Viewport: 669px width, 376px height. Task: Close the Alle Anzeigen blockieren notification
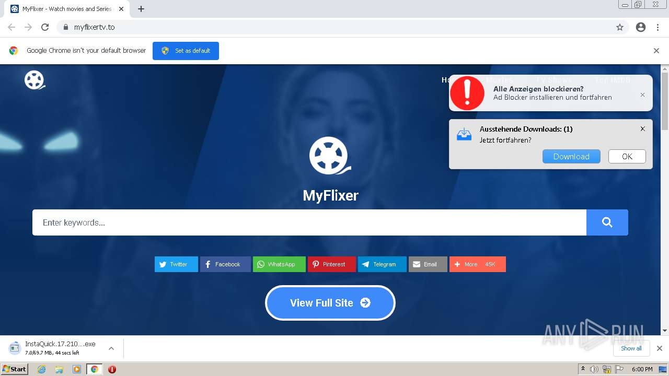tap(643, 95)
